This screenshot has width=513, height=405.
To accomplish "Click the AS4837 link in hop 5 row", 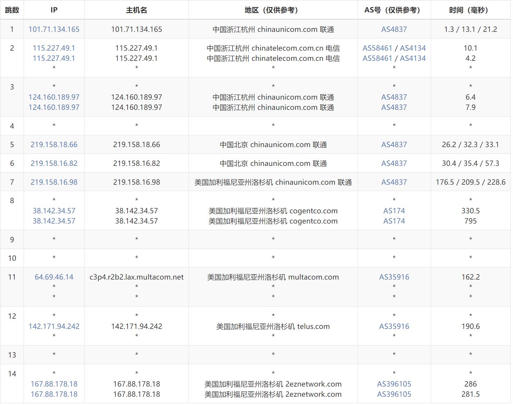I will [394, 145].
